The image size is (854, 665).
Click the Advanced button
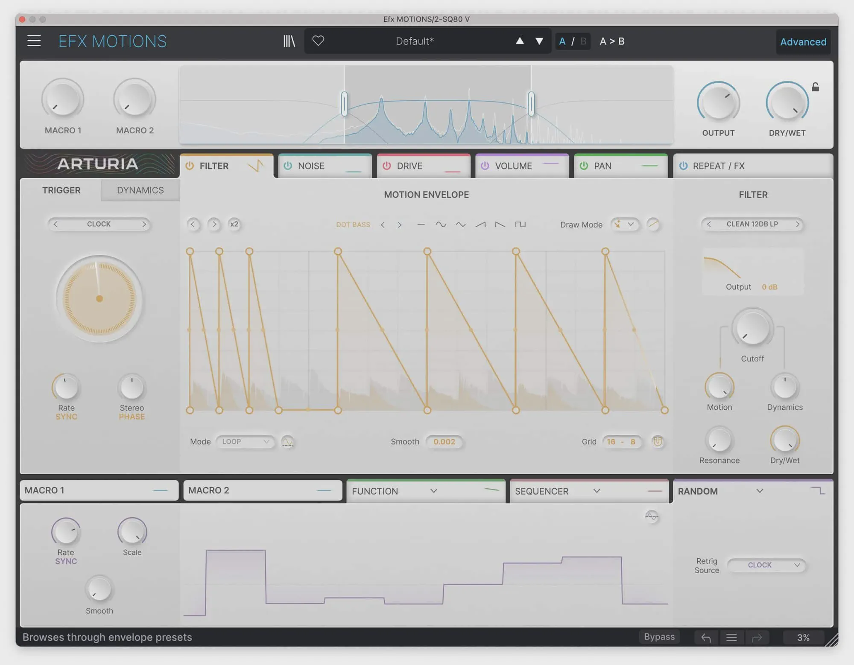point(803,42)
